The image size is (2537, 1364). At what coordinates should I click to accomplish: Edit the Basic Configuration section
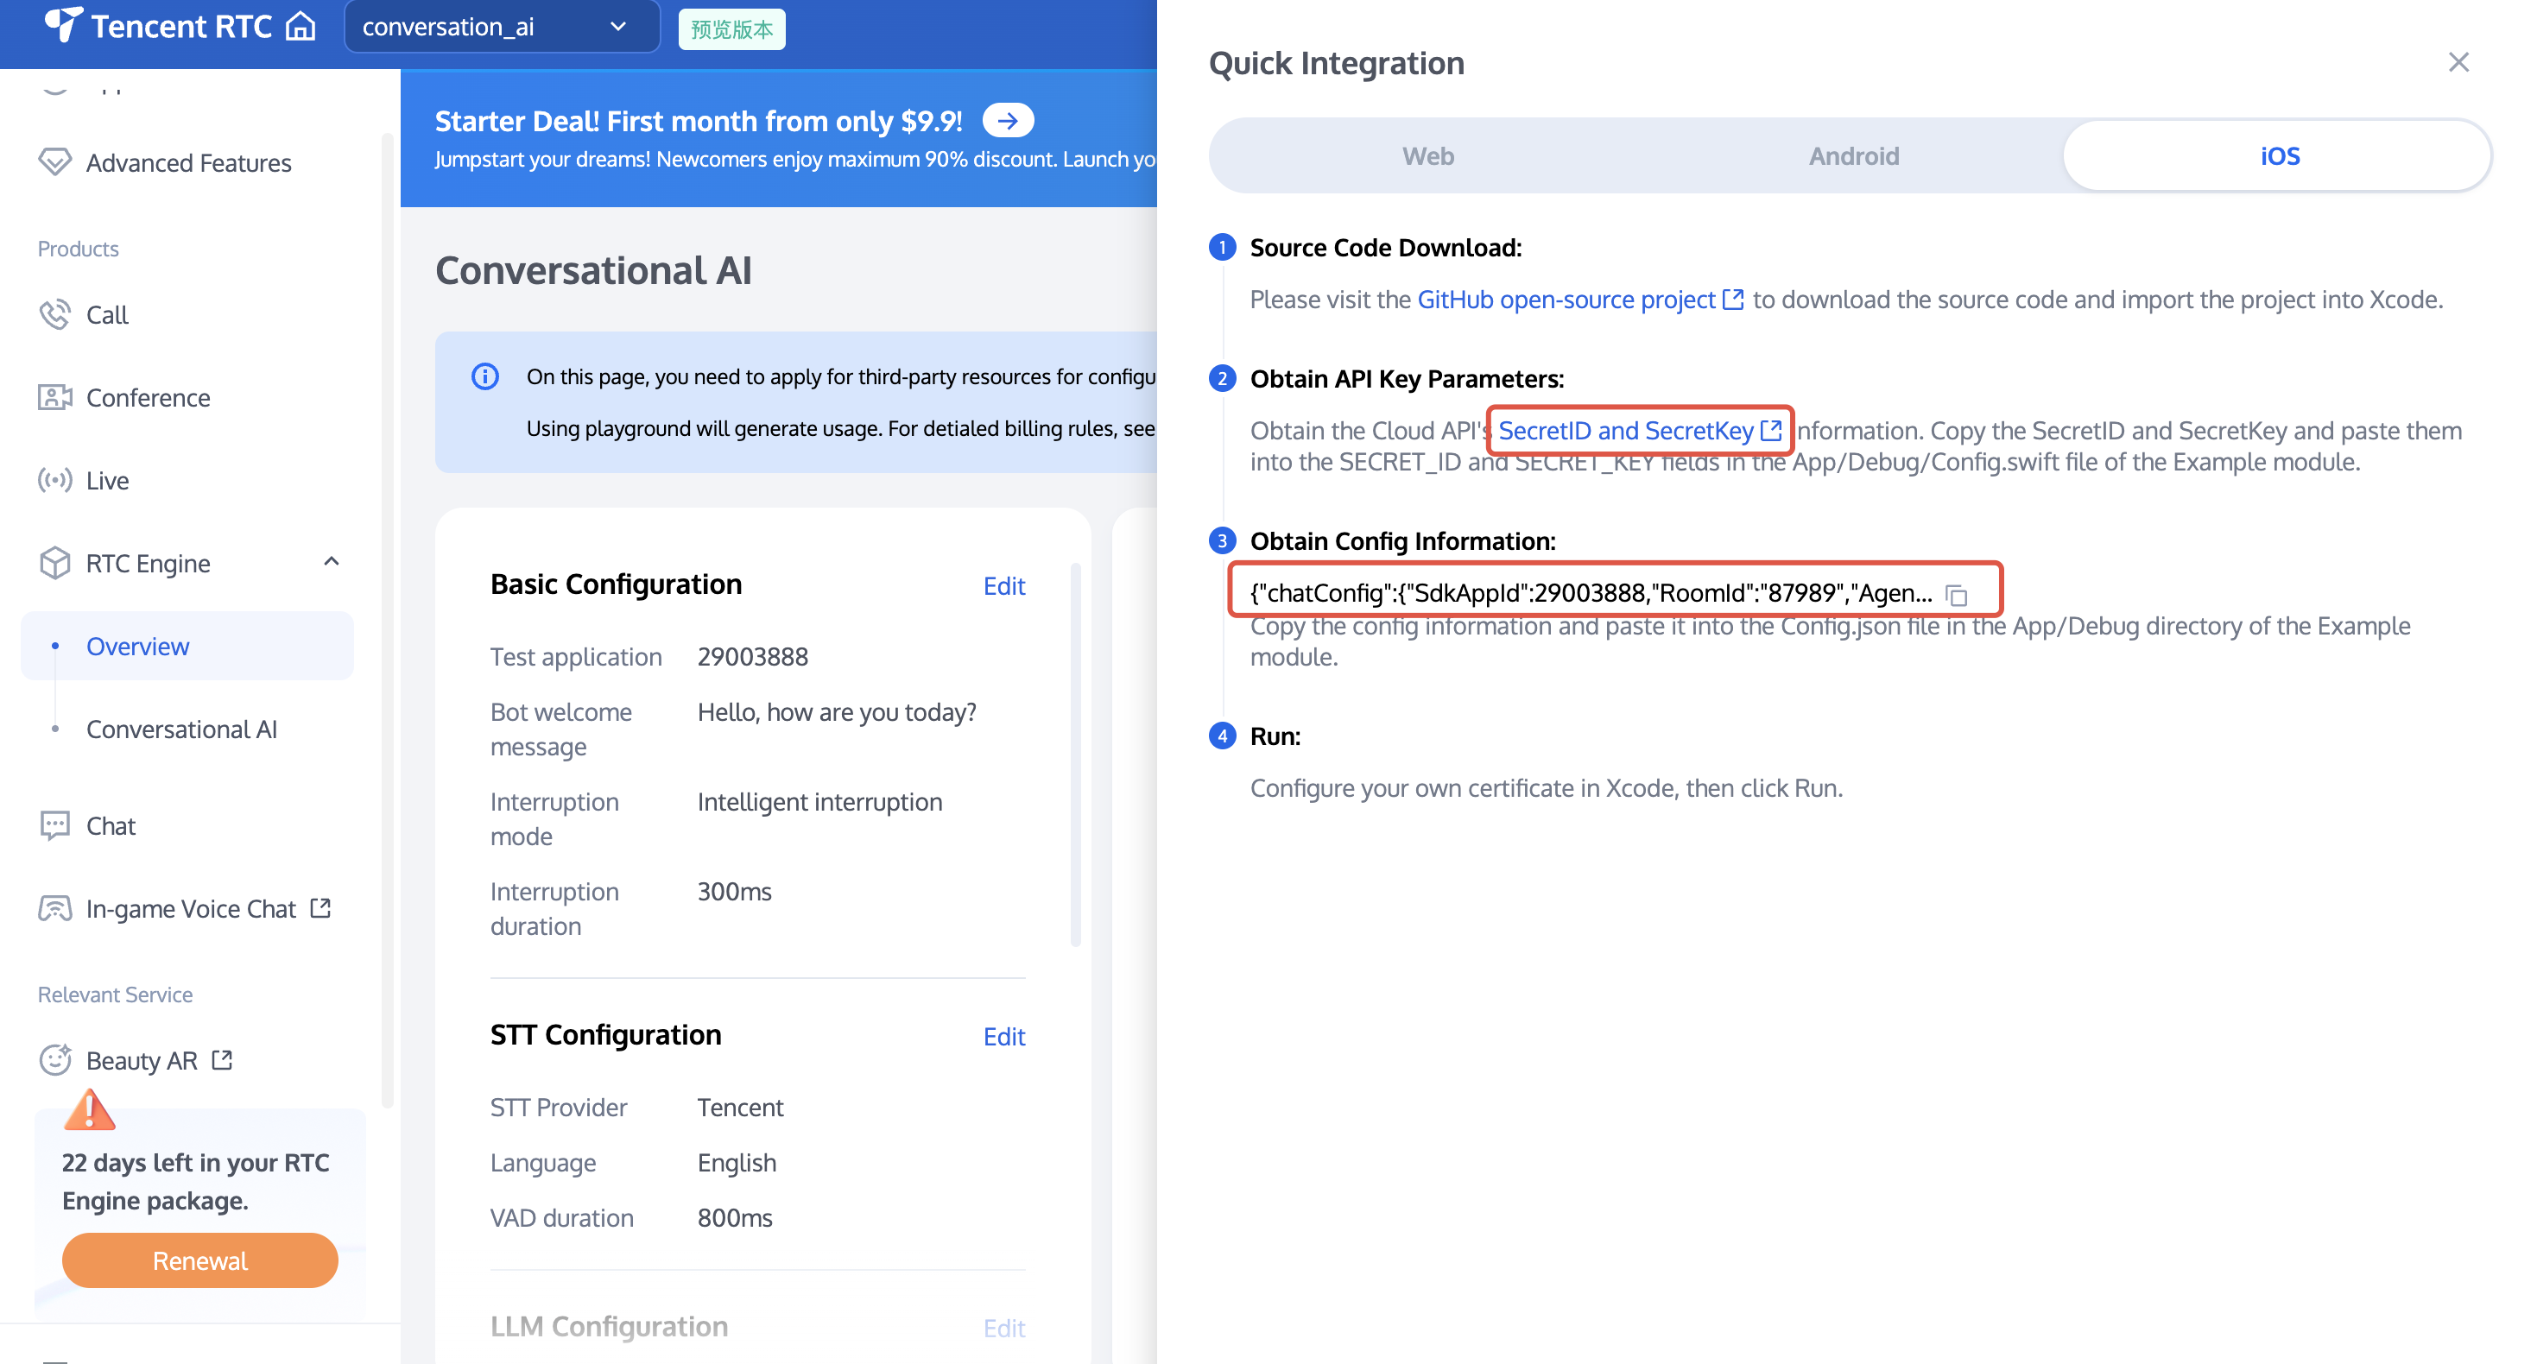pos(1003,586)
